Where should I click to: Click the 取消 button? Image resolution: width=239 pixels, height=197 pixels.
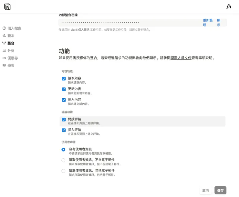coord(205,190)
